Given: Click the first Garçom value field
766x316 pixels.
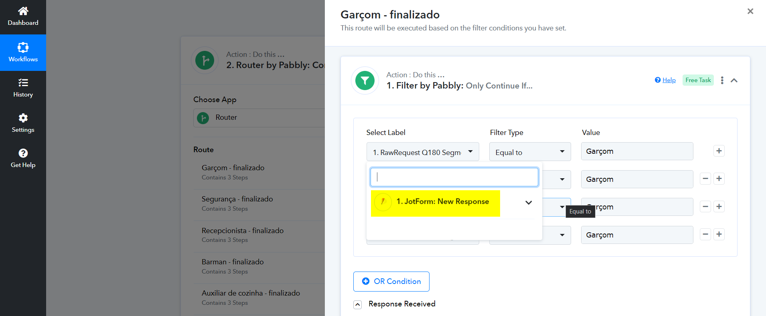Looking at the screenshot, I should [637, 151].
